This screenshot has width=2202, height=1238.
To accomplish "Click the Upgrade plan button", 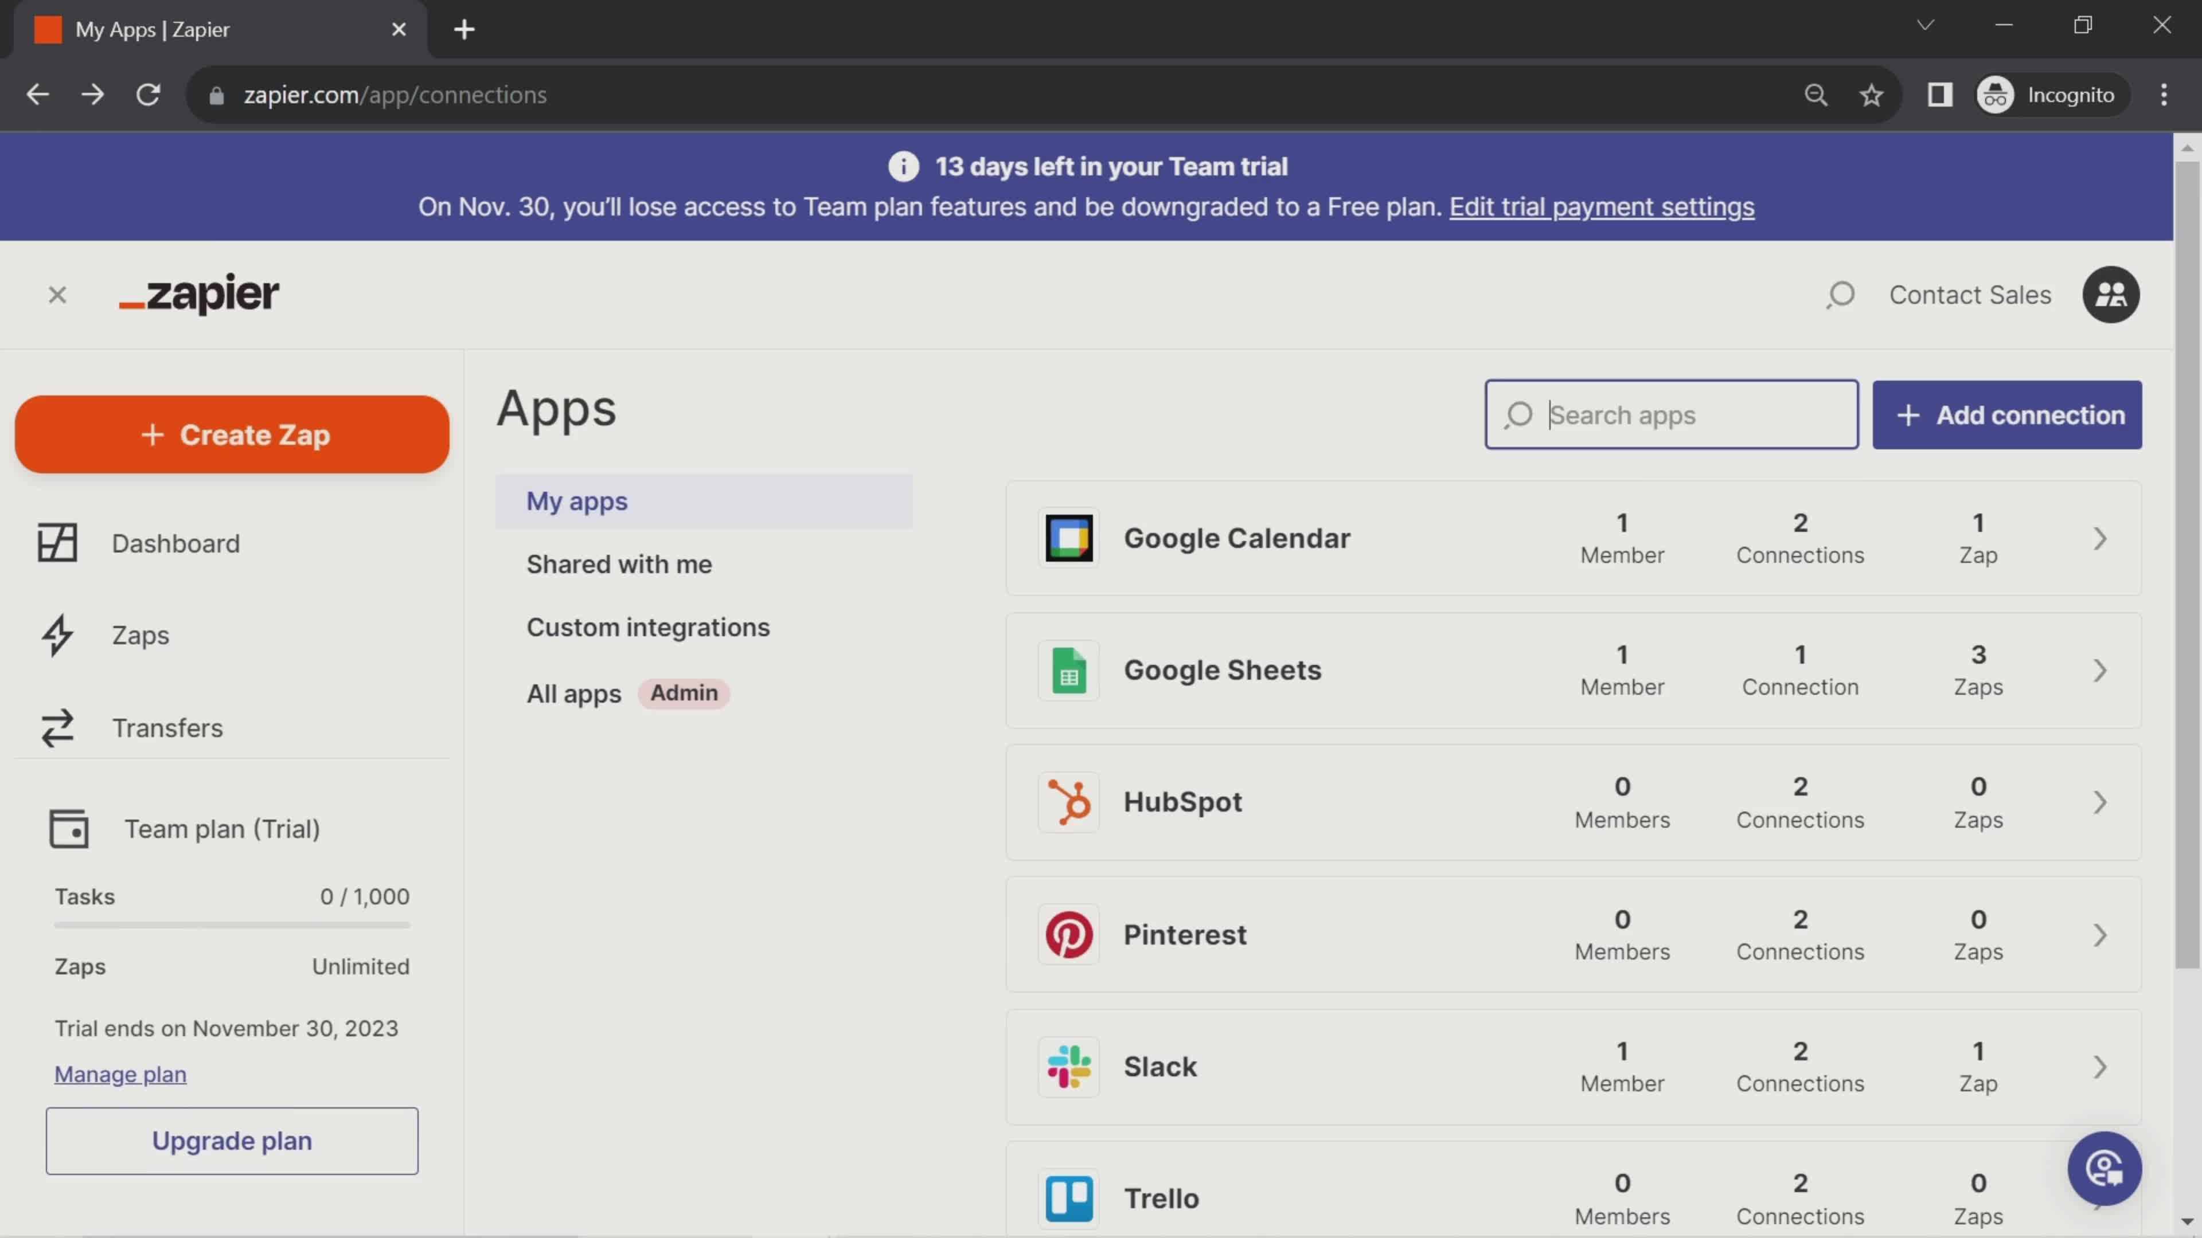I will click(x=232, y=1141).
